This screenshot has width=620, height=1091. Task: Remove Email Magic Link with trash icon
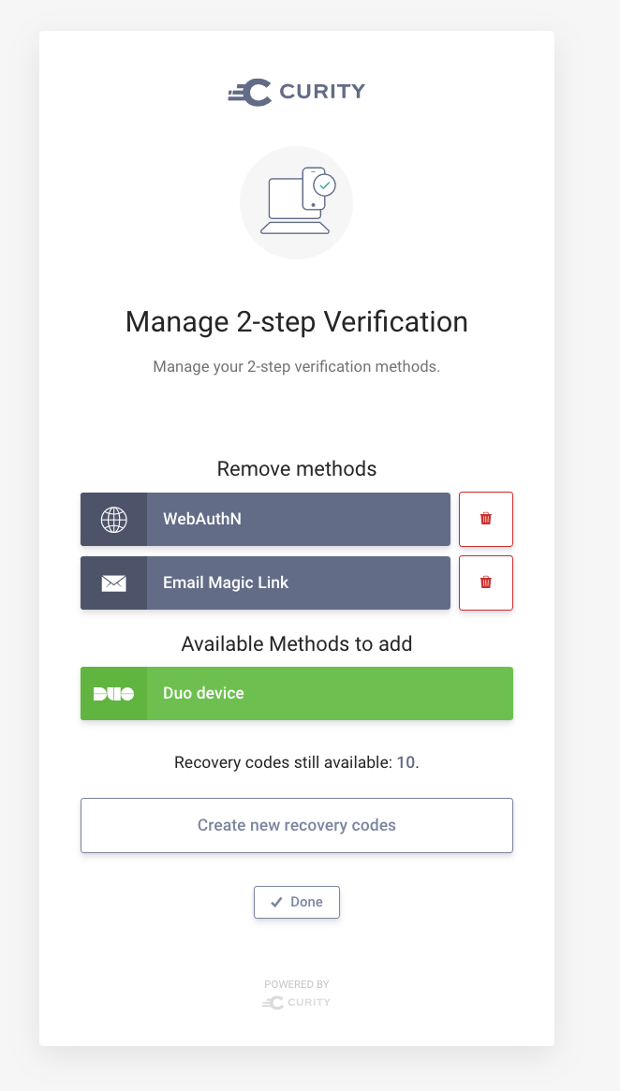(485, 582)
